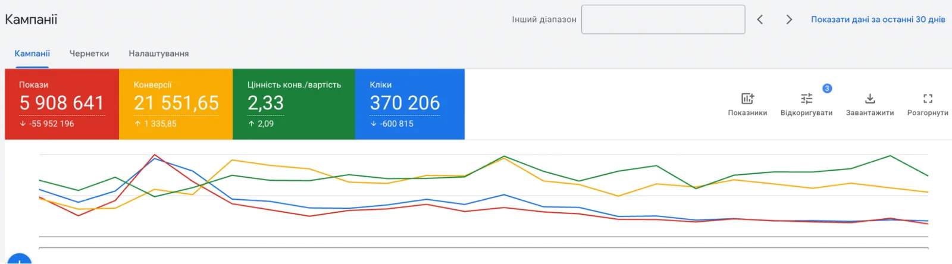Click the value 21 551,65
The image size is (952, 264).
176,103
